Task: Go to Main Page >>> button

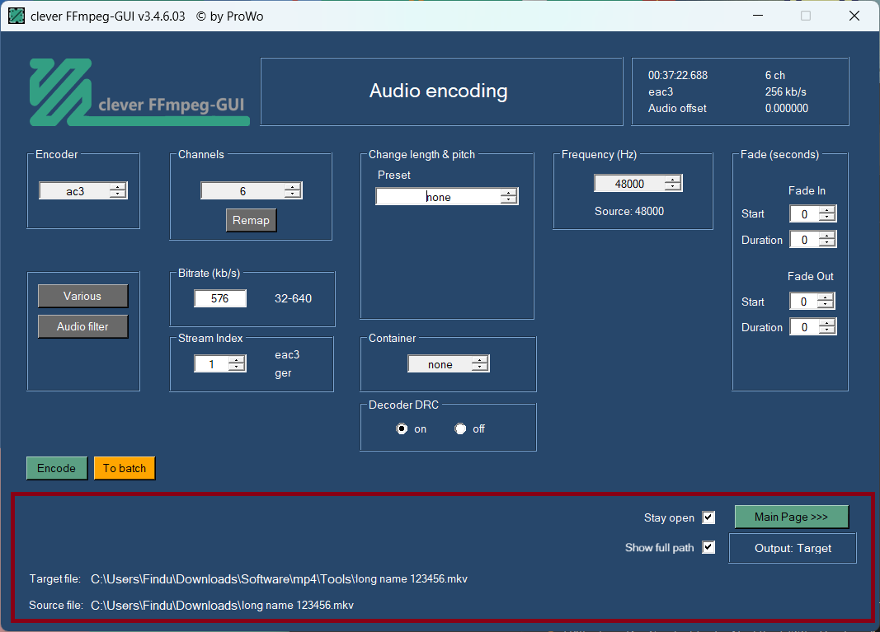Action: coord(791,517)
